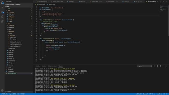Change file encoding via UTF-8
The height and width of the screenshot is (95, 169).
click(151, 94)
